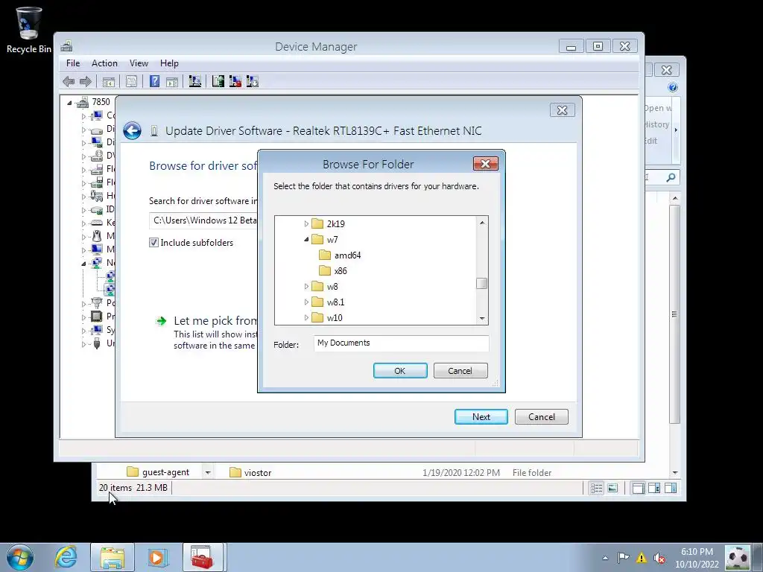Select w8 folder in the tree
This screenshot has height=572, width=763.
tap(332, 287)
